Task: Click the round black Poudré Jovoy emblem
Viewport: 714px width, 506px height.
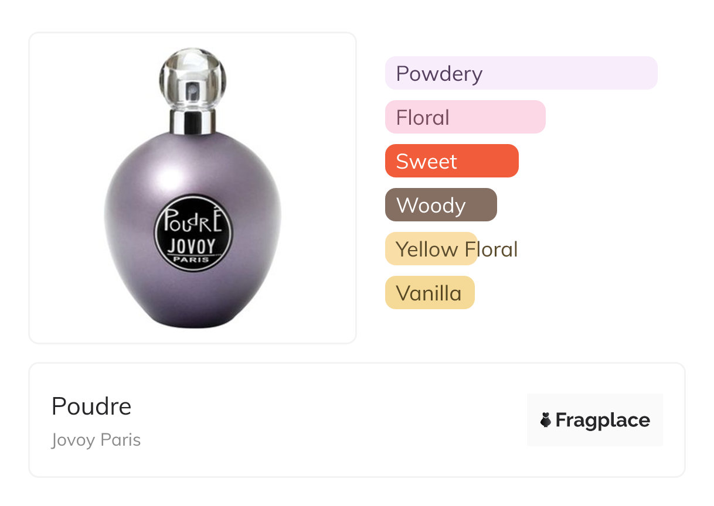Action: 193,233
